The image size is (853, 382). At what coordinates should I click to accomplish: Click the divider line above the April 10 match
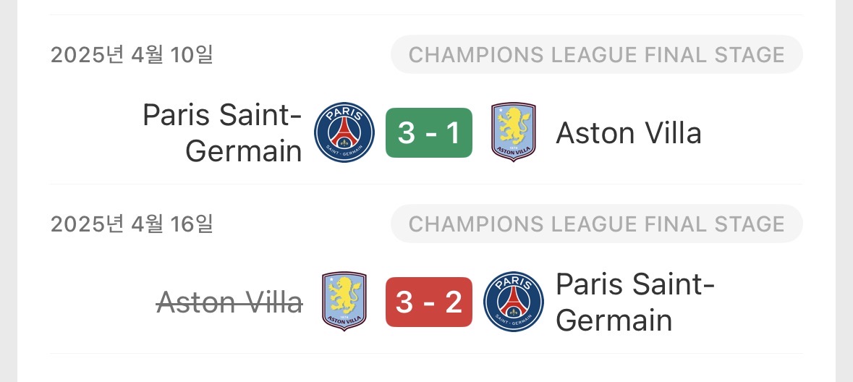pos(426,15)
